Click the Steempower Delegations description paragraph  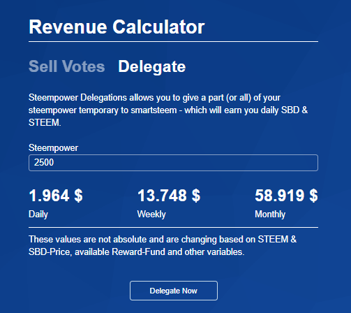(x=168, y=110)
